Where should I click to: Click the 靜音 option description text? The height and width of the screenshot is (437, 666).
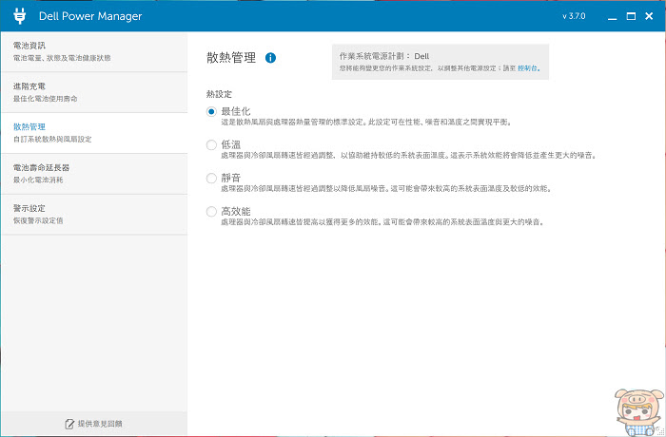point(386,188)
